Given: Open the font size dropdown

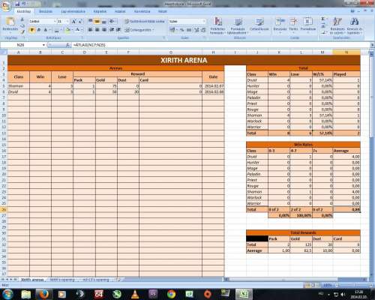Looking at the screenshot, I should pos(67,22).
